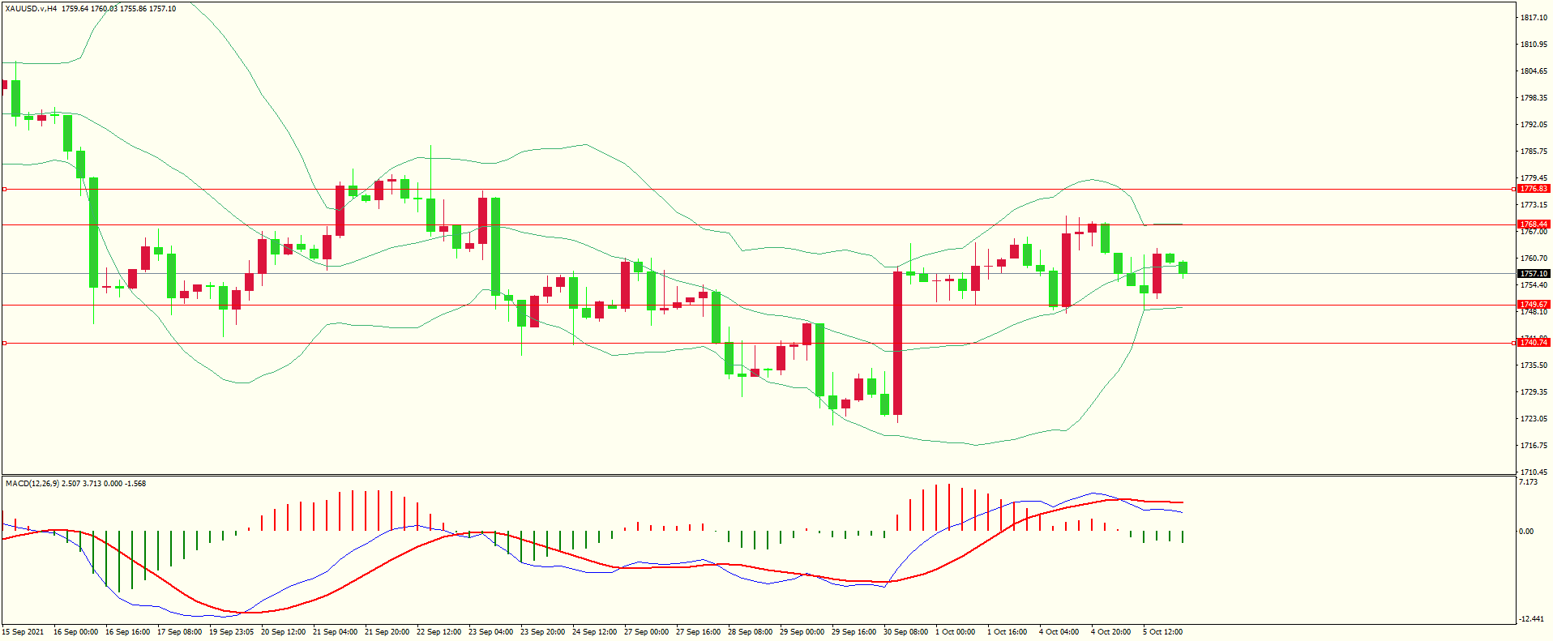Click the 1785.75 price axis label
Viewport: 1553px width, 641px height.
pos(1534,152)
